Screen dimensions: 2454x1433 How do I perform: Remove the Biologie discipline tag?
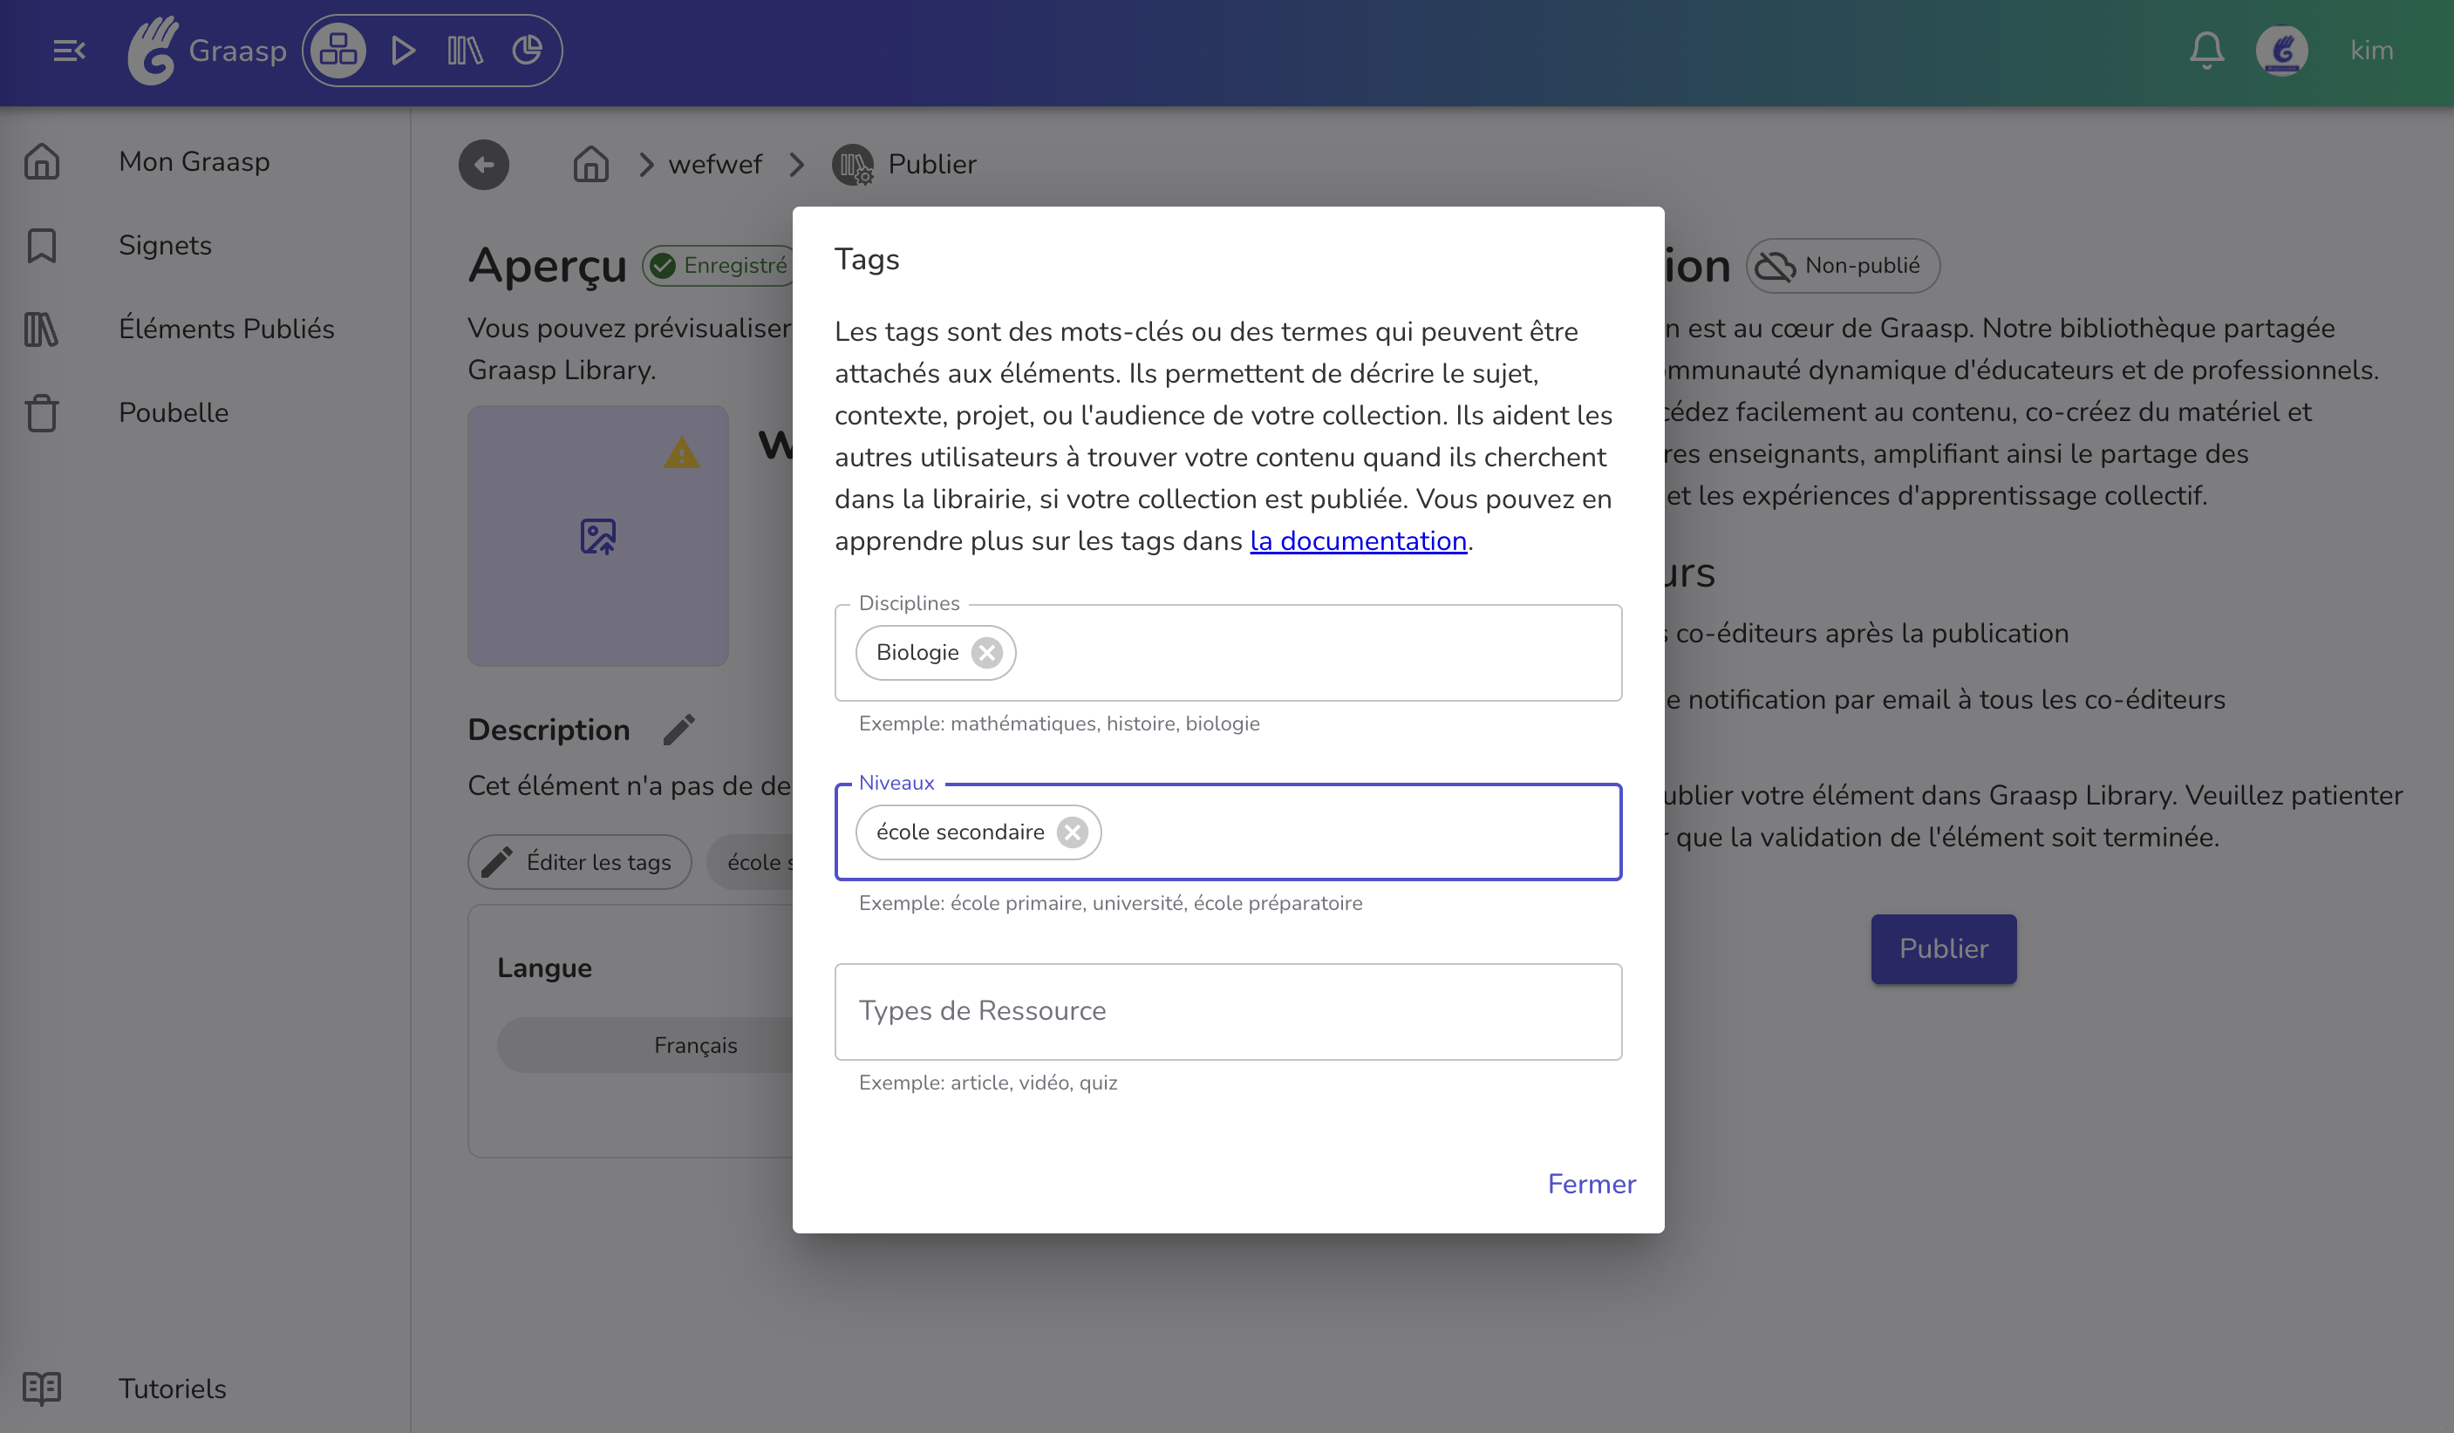987,652
